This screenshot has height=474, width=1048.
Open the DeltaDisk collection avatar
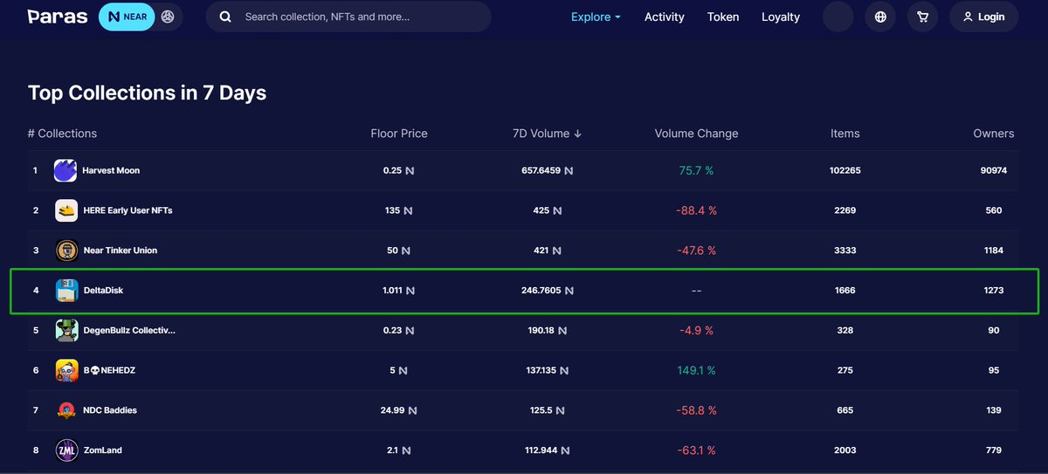65,290
